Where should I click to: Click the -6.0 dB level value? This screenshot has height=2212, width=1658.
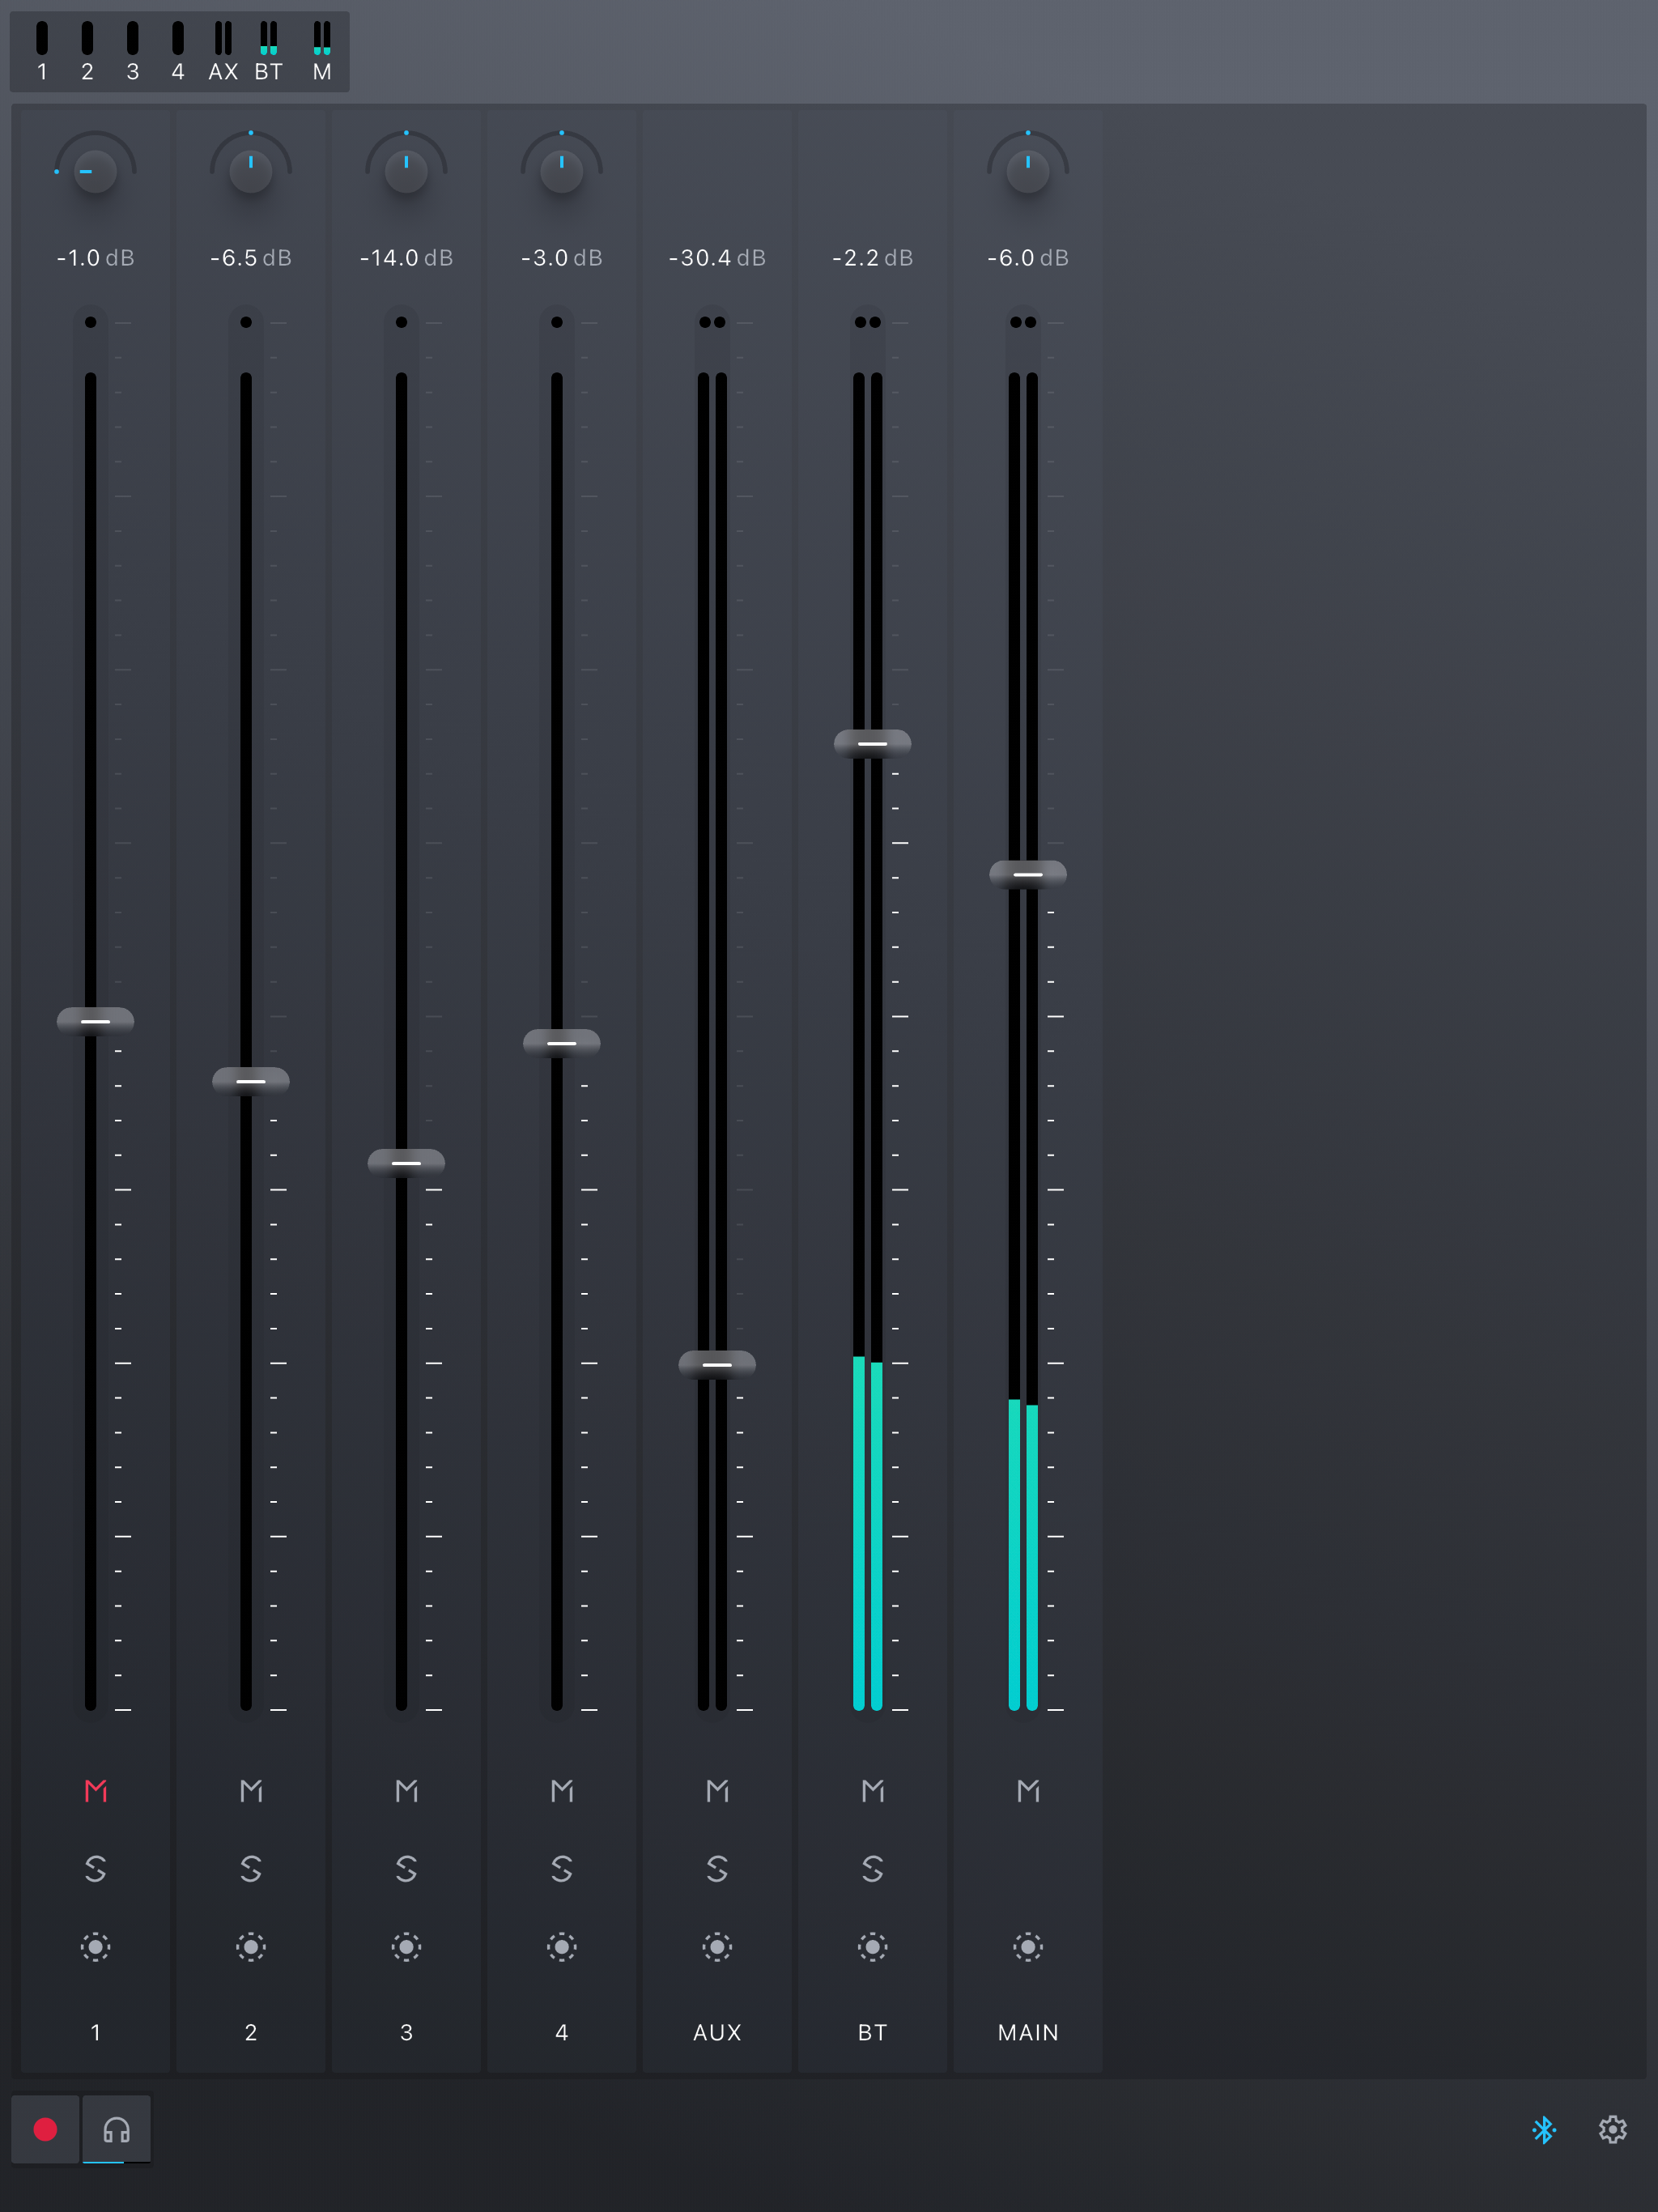pyautogui.click(x=1028, y=258)
